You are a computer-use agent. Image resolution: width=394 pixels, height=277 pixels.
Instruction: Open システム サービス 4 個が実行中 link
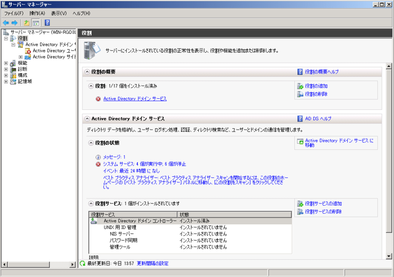click(x=145, y=164)
